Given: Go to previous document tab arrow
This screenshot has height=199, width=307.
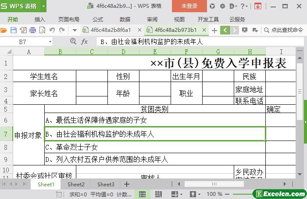Looking at the screenshot, I should tap(225, 30).
